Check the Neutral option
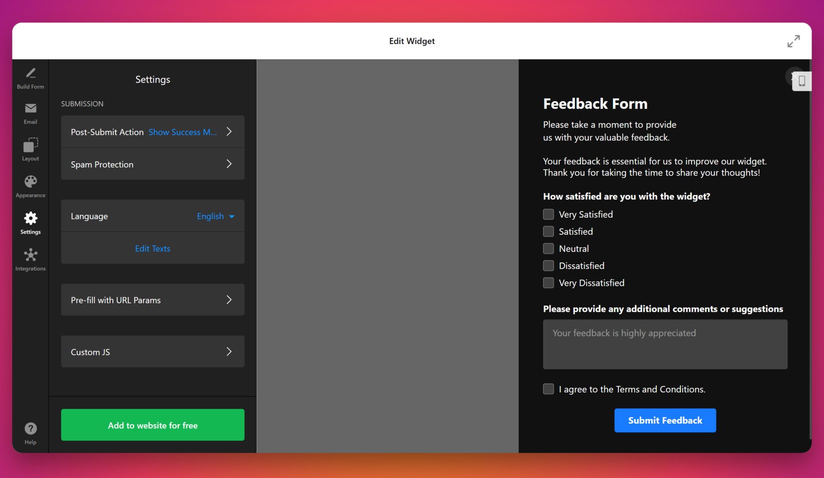The width and height of the screenshot is (824, 478). (549, 249)
